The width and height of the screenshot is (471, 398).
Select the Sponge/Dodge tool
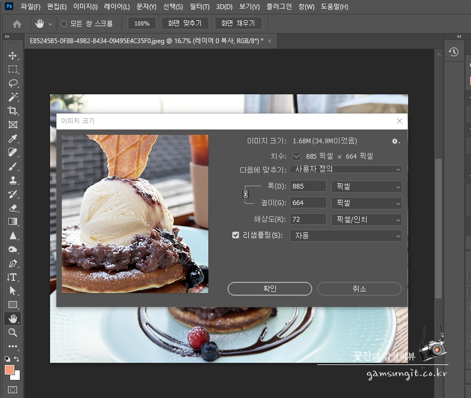click(13, 249)
